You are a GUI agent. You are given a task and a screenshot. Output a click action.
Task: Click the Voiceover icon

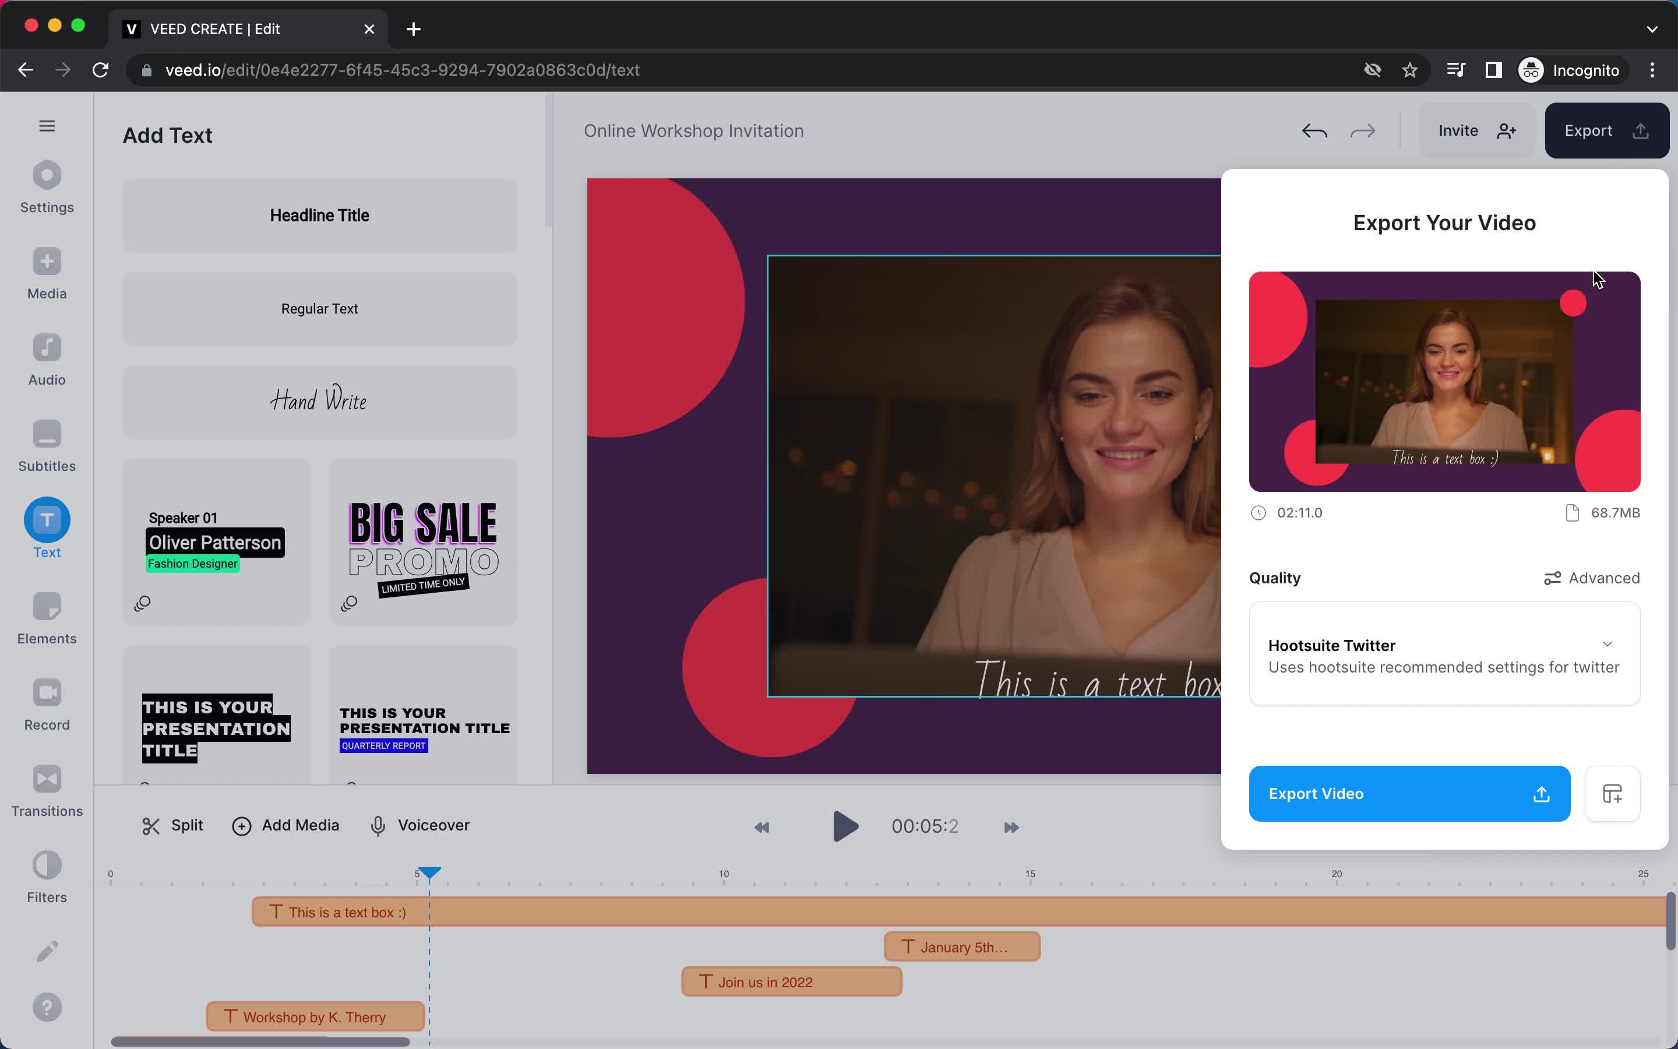(x=377, y=825)
